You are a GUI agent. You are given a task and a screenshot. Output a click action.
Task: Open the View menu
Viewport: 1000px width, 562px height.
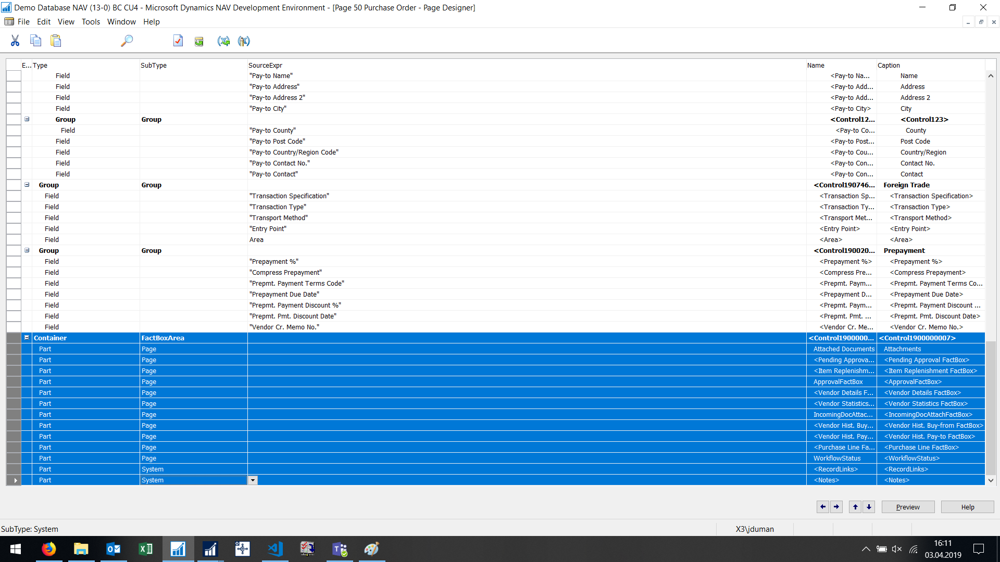click(66, 21)
